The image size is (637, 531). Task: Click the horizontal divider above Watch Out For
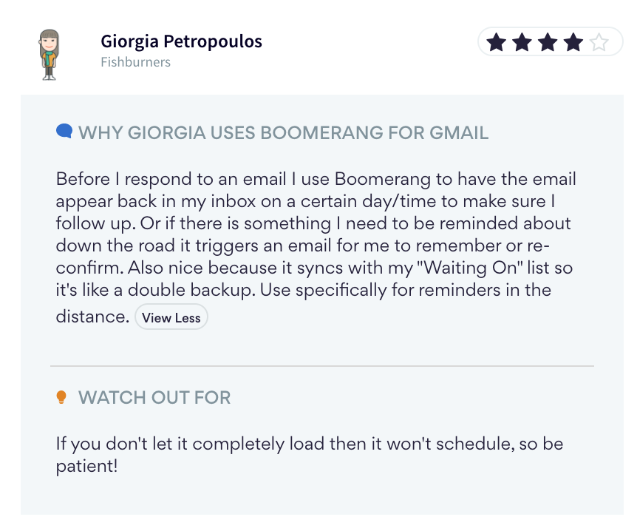[x=322, y=366]
